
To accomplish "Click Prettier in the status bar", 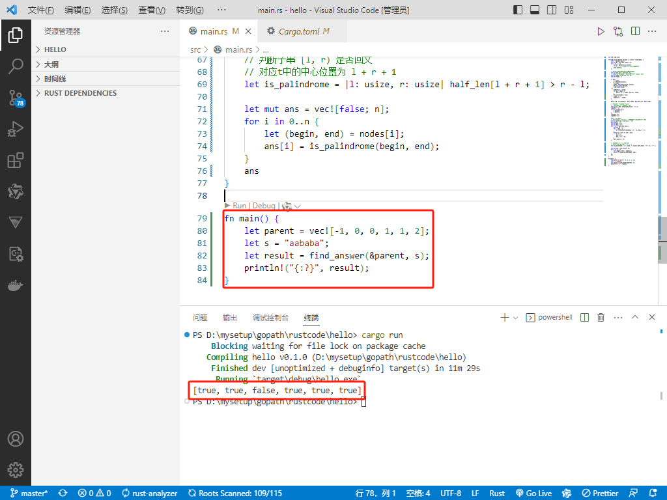I will (600, 493).
